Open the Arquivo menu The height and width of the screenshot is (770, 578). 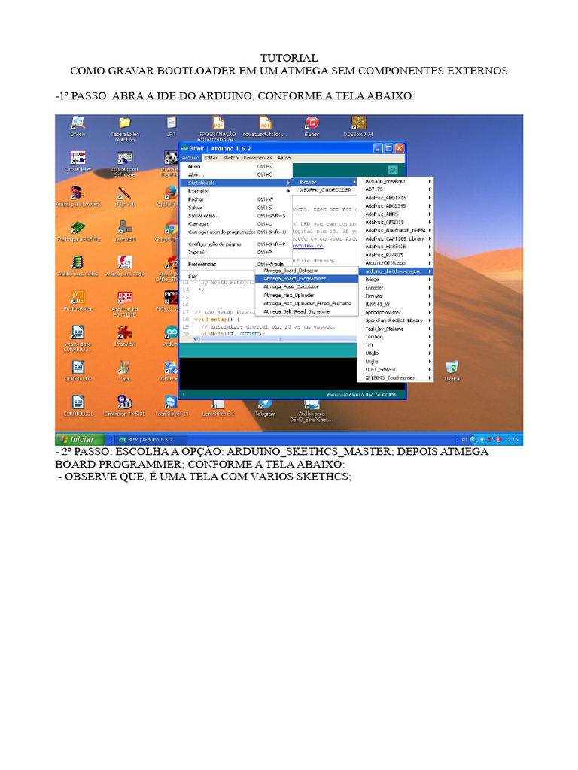pos(190,158)
